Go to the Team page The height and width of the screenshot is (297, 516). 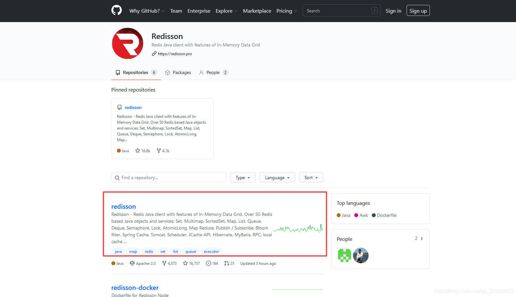(x=176, y=11)
